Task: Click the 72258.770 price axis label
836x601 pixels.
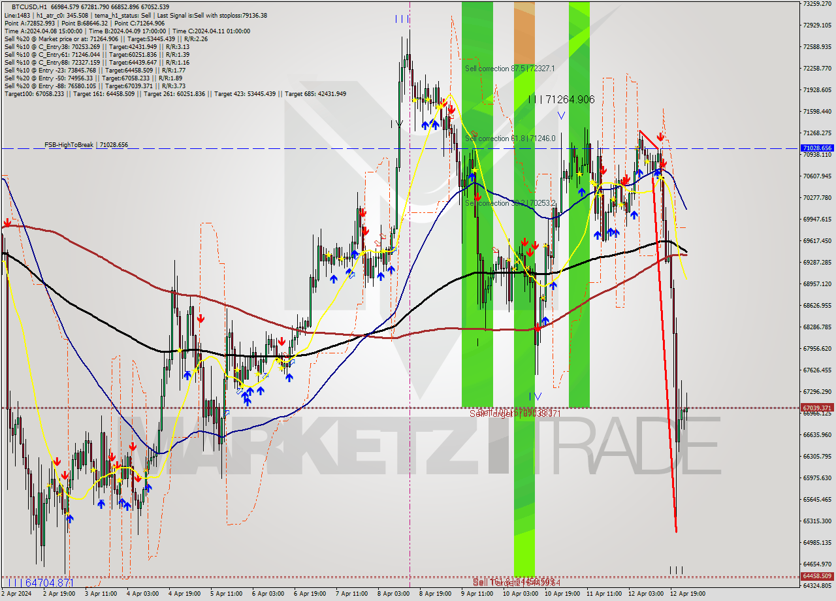Action: (x=818, y=68)
